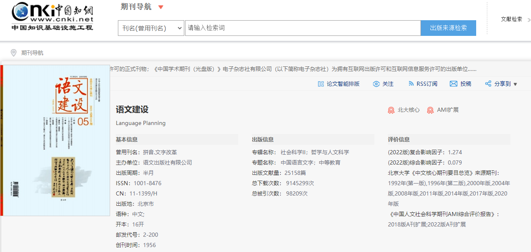Screen dimensions: 531x252
Task: Click the 语文建设 journal title heading
Action: pos(132,110)
